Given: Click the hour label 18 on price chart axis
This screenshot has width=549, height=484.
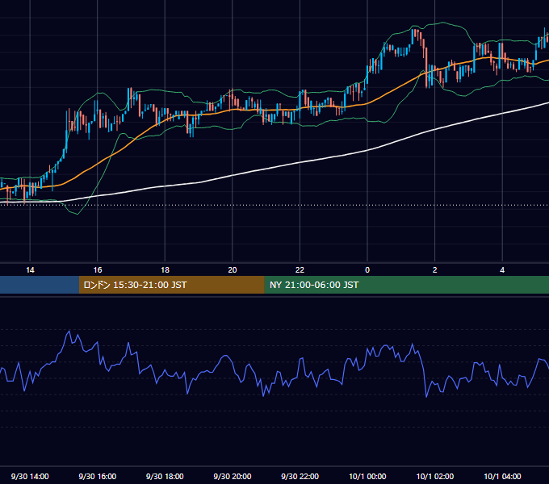Looking at the screenshot, I should click(x=165, y=270).
